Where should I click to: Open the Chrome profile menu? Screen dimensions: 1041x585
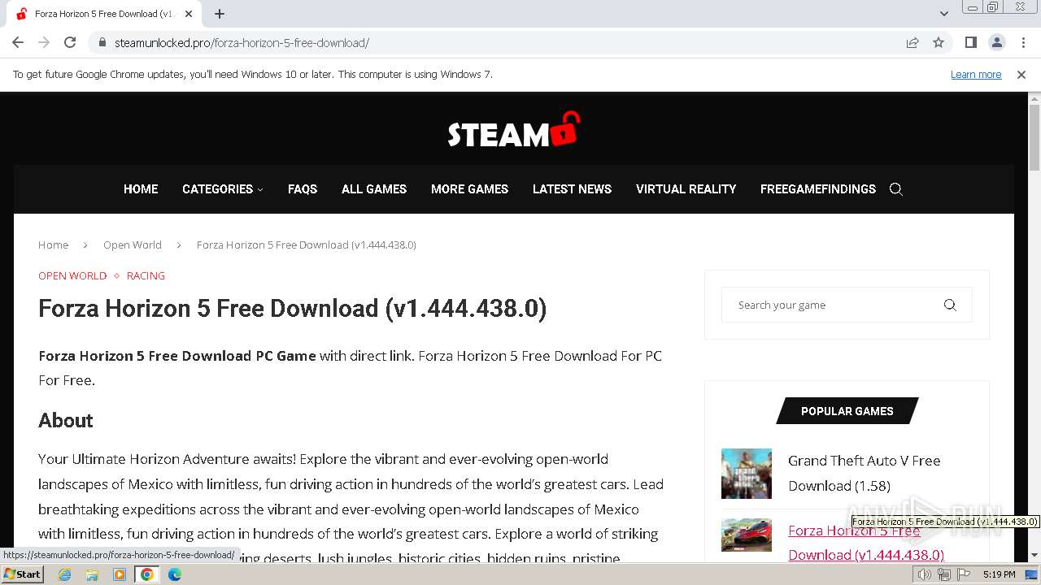point(996,42)
